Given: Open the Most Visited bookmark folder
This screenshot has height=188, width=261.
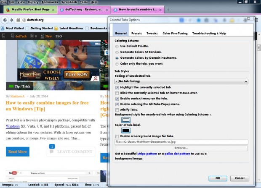Looking at the screenshot, I should [x=15, y=29].
